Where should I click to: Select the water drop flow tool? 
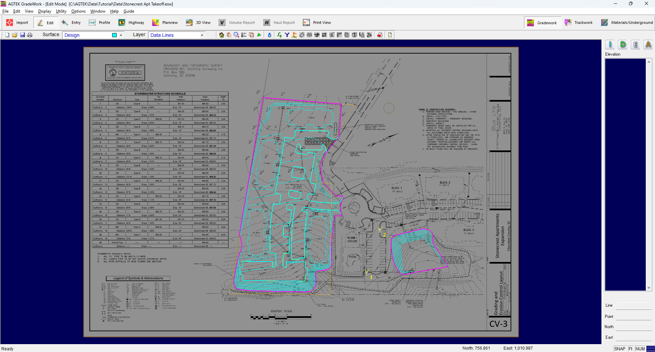pyautogui.click(x=269, y=34)
